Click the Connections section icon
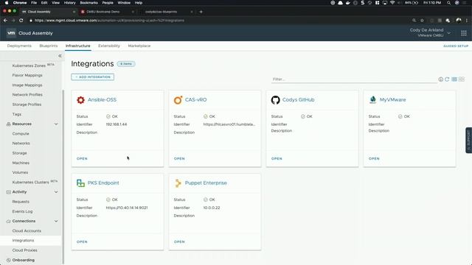The width and height of the screenshot is (472, 265). pos(8,221)
